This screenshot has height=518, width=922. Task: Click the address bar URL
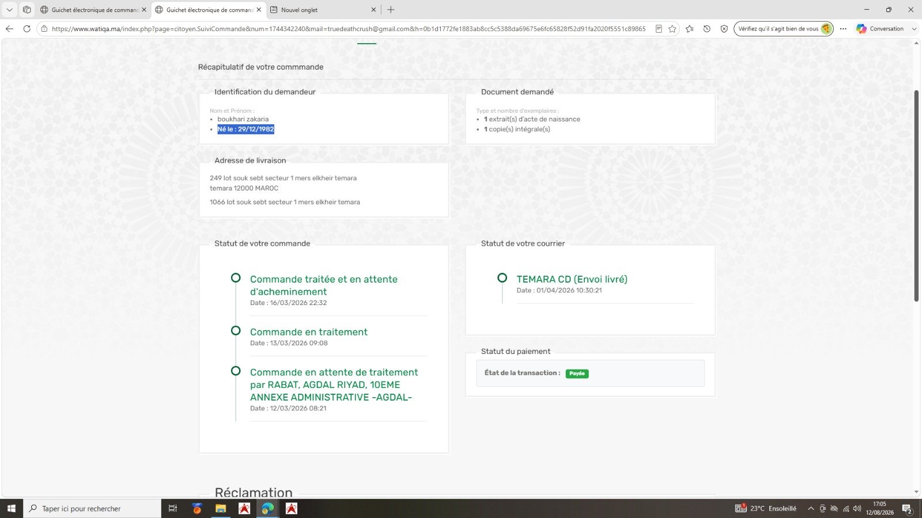[349, 29]
